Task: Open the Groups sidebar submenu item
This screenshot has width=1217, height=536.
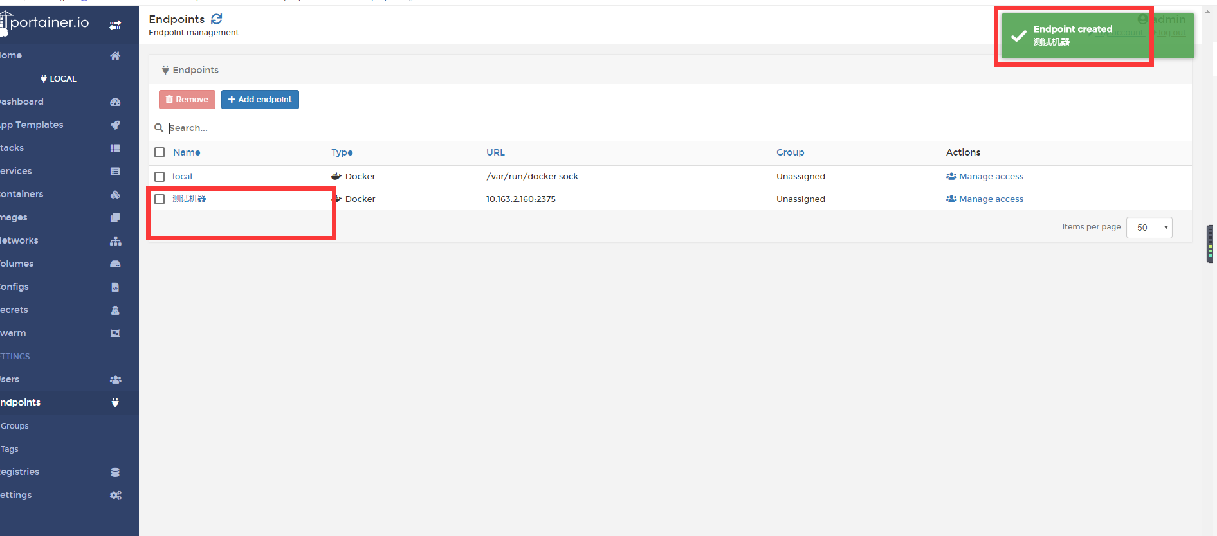Action: tap(15, 426)
